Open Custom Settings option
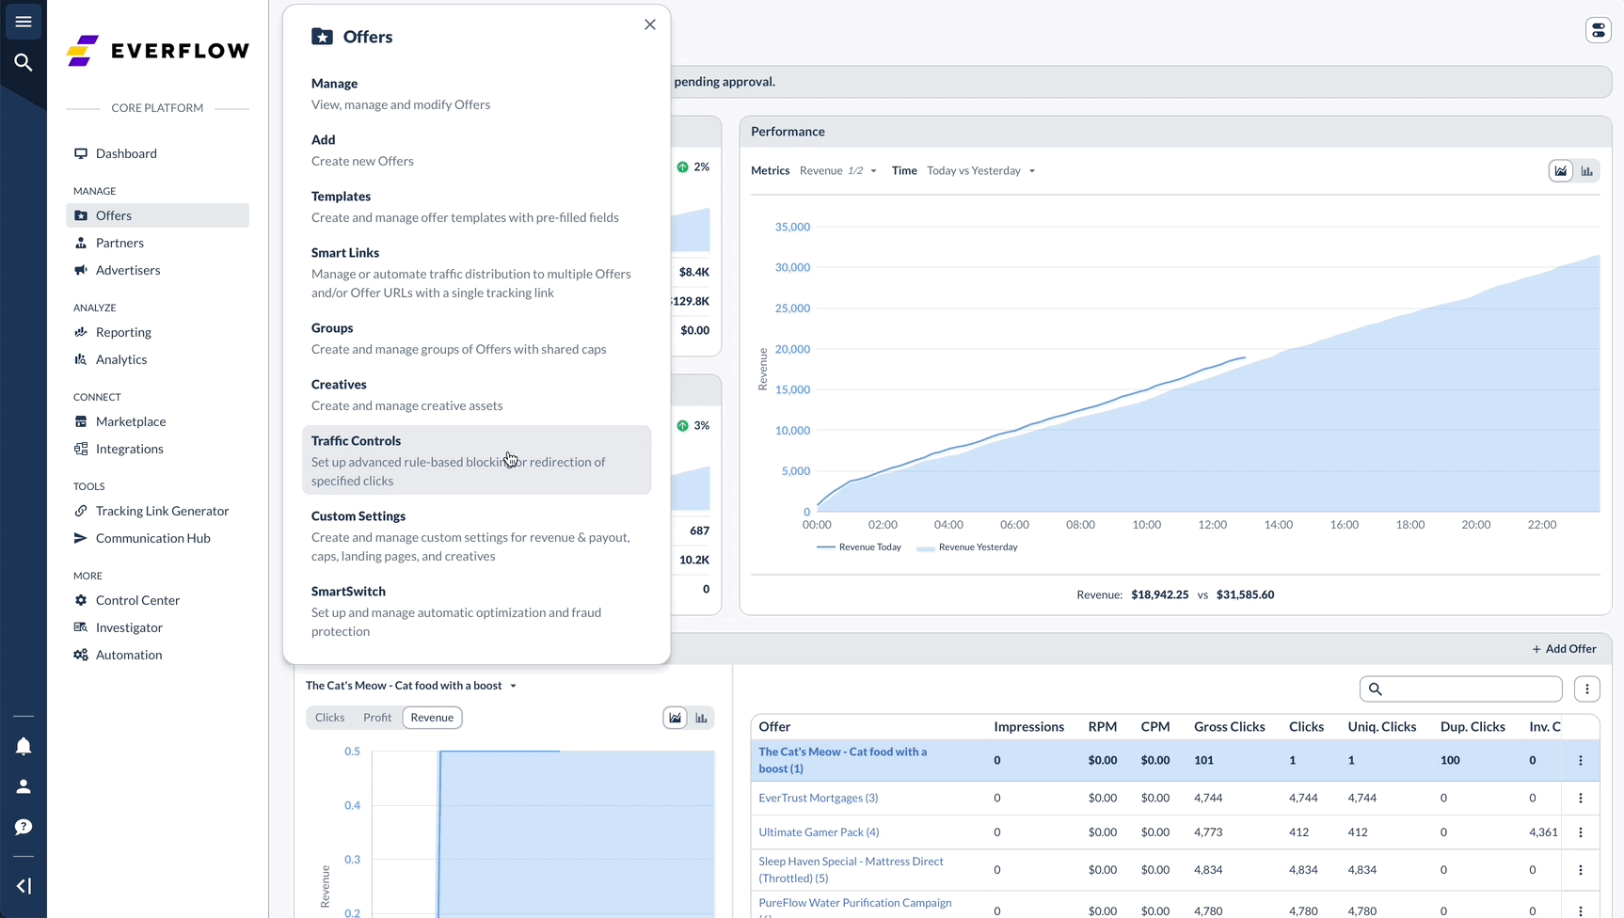Image resolution: width=1624 pixels, height=918 pixels. (476, 535)
